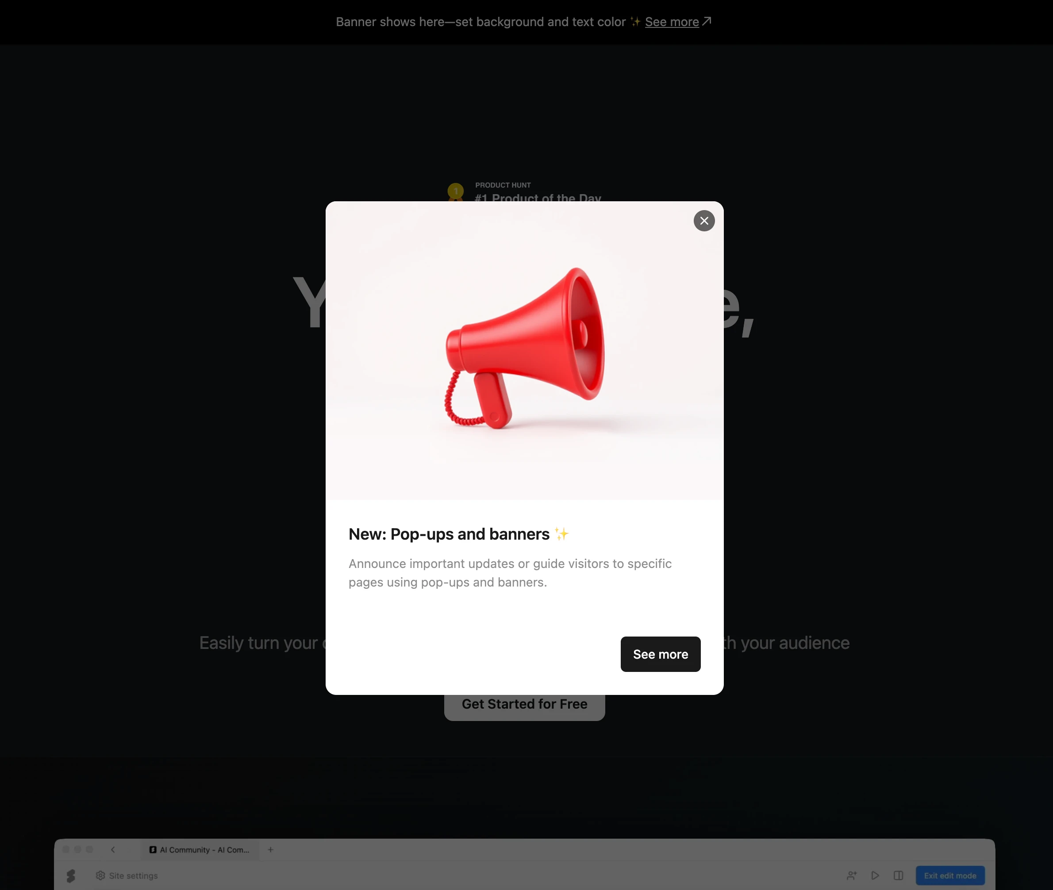Image resolution: width=1053 pixels, height=890 pixels.
Task: Click the plus icon for new tab
Action: coord(270,850)
